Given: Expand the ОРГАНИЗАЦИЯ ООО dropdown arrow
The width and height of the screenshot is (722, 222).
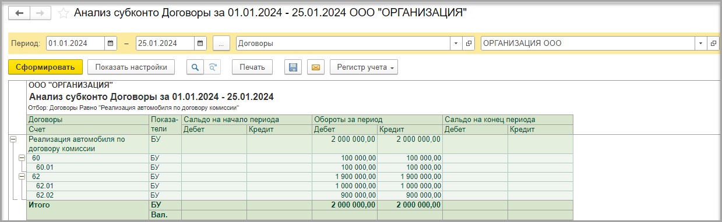Looking at the screenshot, I should [x=701, y=44].
